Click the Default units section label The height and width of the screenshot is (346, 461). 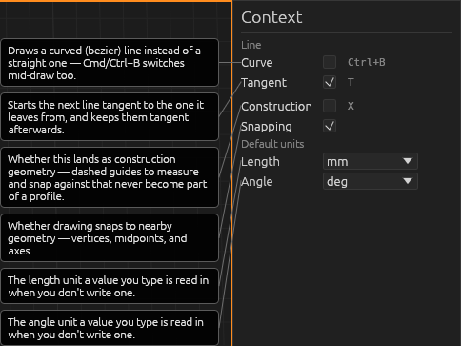point(272,144)
